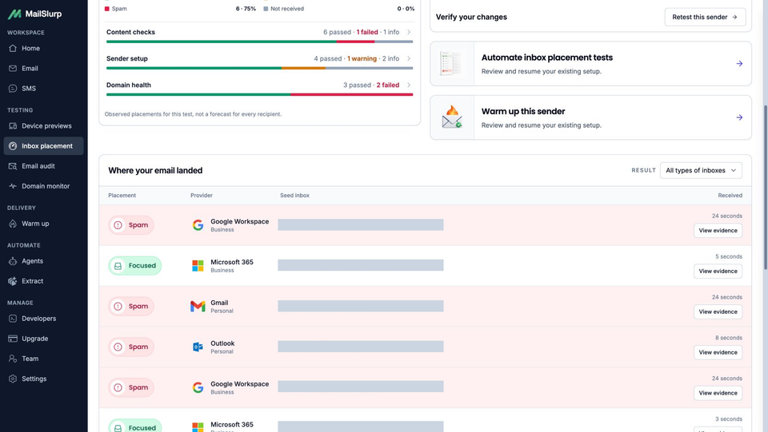Open the Agents menu item
Screen dimensions: 768x432
pos(43,261)
